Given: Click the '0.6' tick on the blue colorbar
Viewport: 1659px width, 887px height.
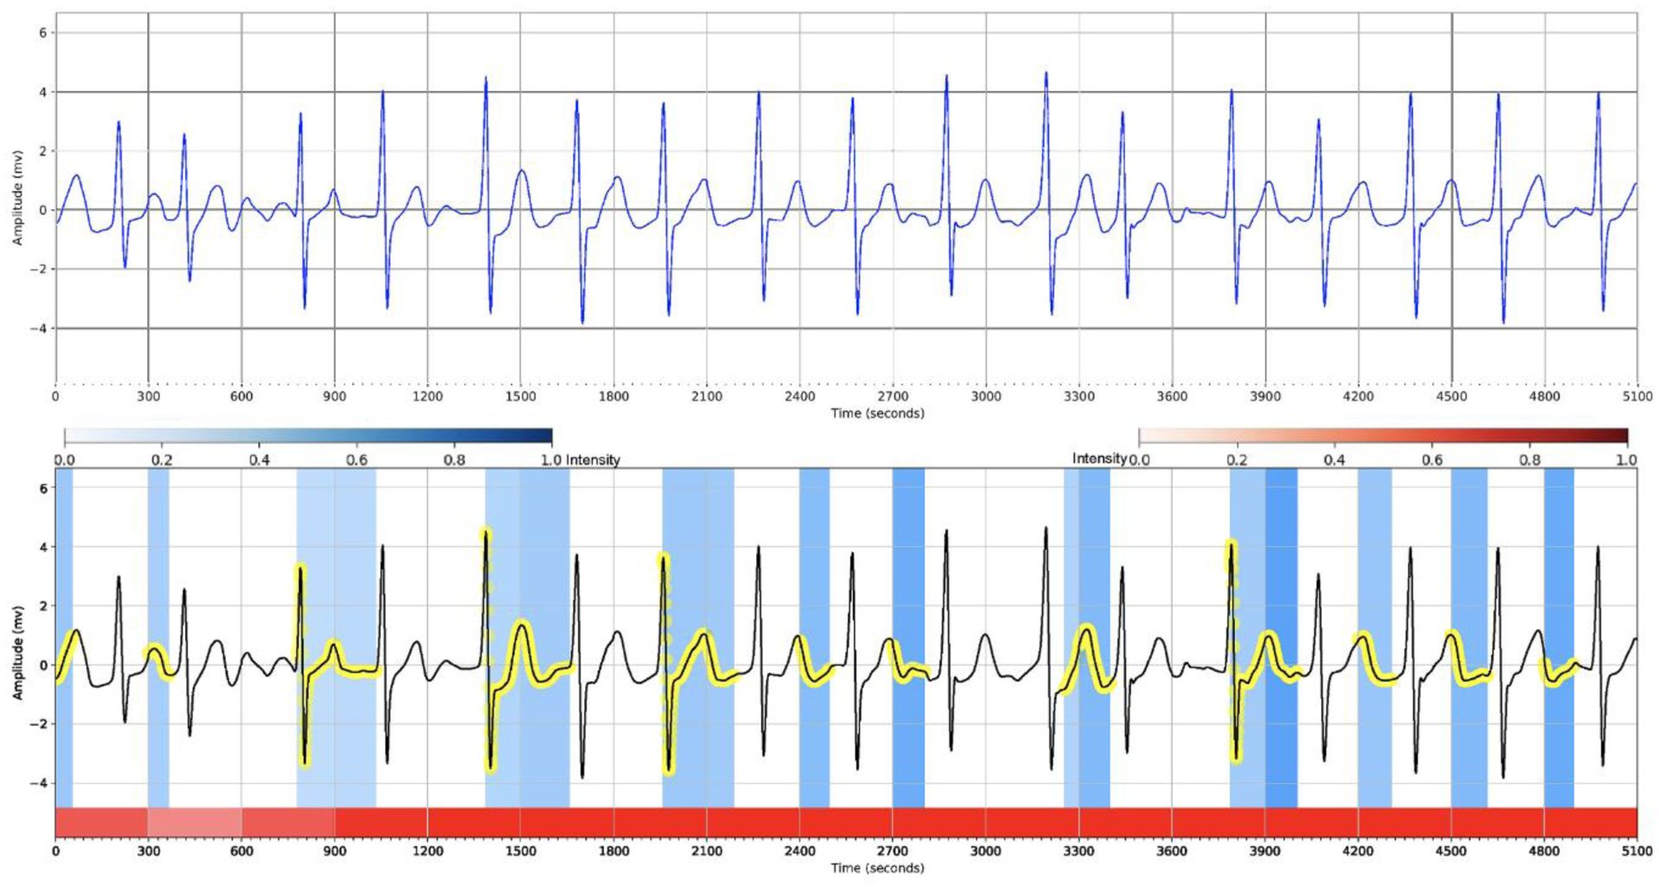Looking at the screenshot, I should coord(357,460).
